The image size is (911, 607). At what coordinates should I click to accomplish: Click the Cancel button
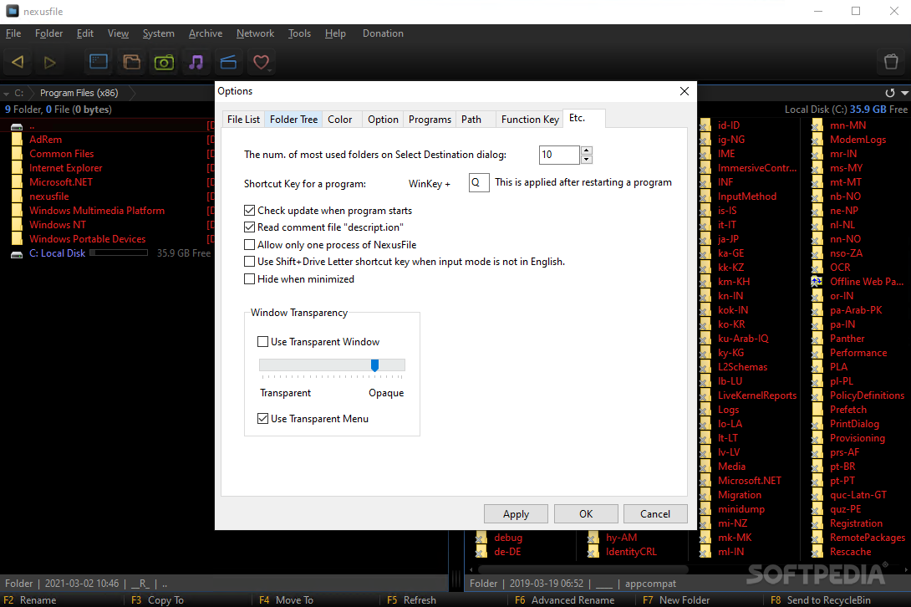pos(655,514)
